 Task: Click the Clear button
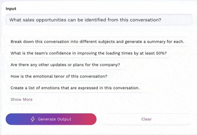(x=146, y=119)
